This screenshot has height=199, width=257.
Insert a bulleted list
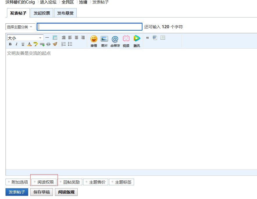[x=70, y=44]
